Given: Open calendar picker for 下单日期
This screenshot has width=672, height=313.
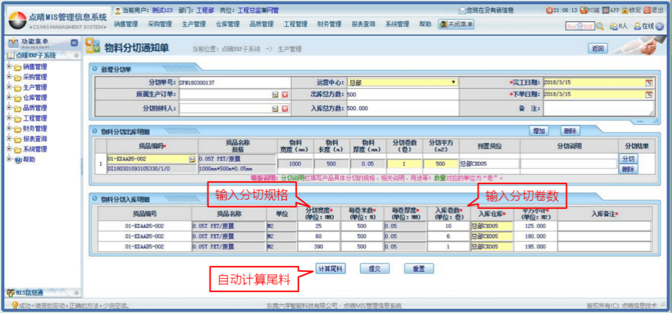Looking at the screenshot, I should click(649, 95).
